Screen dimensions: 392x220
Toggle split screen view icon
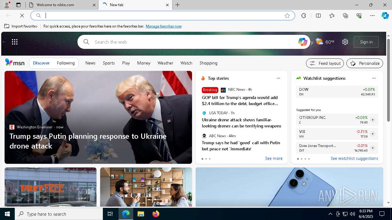(x=318, y=16)
